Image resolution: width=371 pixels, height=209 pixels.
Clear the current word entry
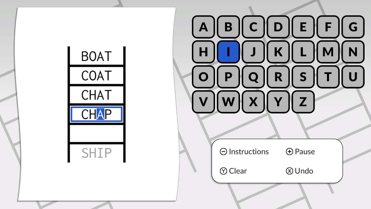coord(233,171)
